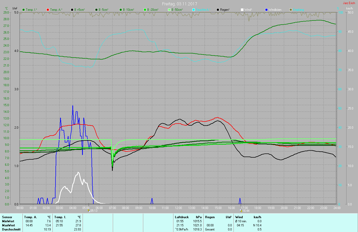The width and height of the screenshot is (358, 232).
Task: Click the sunrise marker at 05:13
Action: (89, 211)
